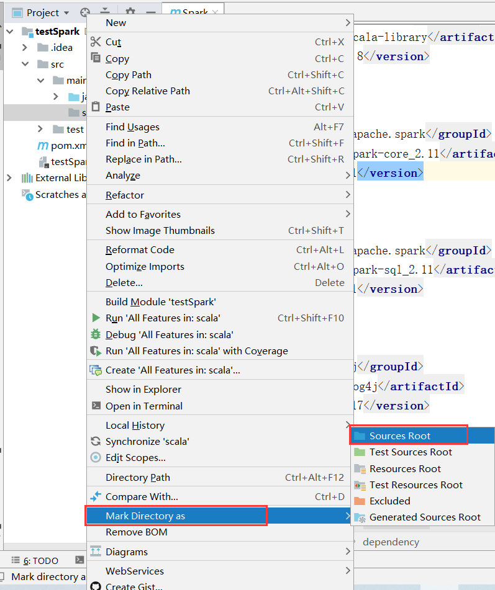Select Delete... menu entry
The height and width of the screenshot is (590, 495).
click(220, 282)
